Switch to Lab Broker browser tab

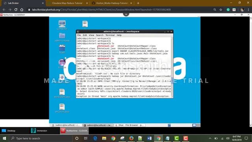23,3
